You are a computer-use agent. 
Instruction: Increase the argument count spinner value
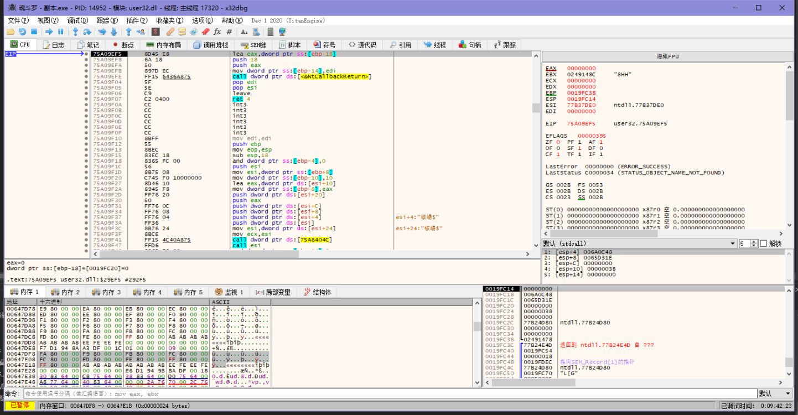point(754,241)
